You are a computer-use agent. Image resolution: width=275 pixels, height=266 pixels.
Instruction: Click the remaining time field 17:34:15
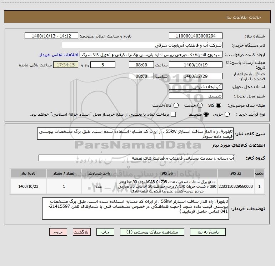click(66, 65)
